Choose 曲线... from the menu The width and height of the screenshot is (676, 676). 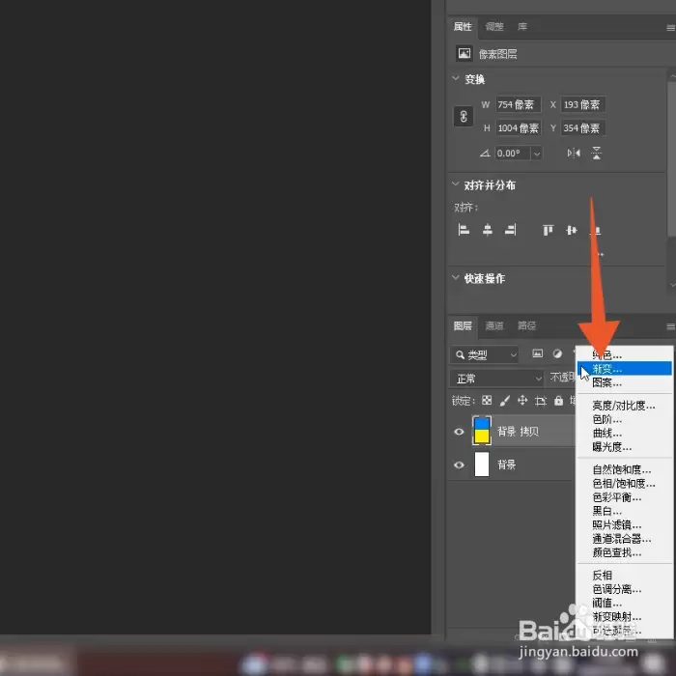click(x=624, y=433)
